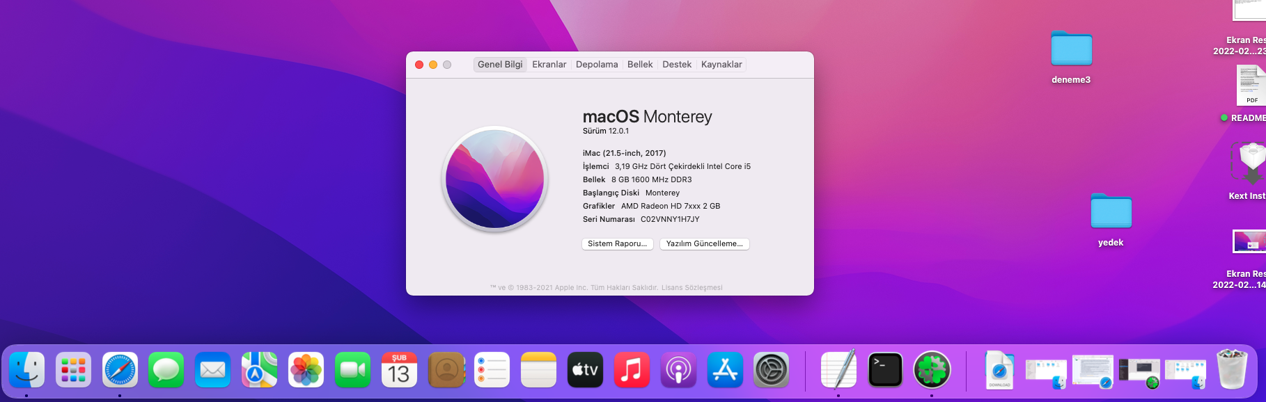Restore the minimized Safari window in Dock
Image resolution: width=1266 pixels, height=402 pixels.
[x=1093, y=371]
